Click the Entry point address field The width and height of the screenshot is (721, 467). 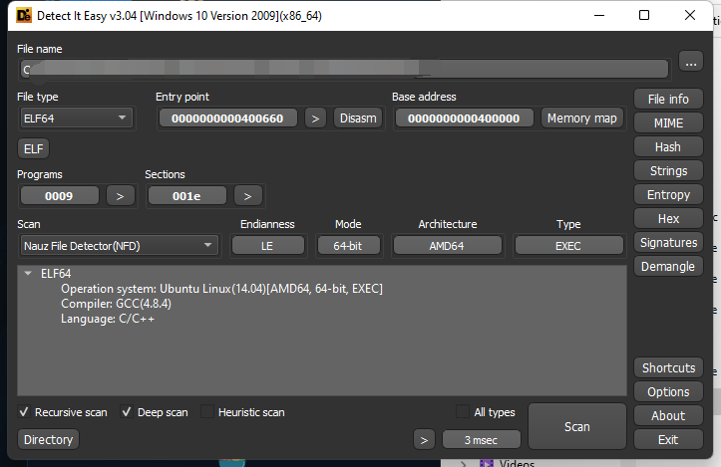point(227,118)
